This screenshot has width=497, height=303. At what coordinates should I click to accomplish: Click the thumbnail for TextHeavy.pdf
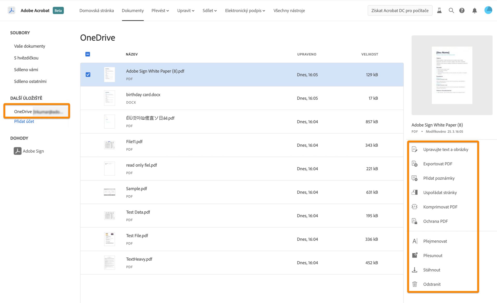pyautogui.click(x=109, y=263)
